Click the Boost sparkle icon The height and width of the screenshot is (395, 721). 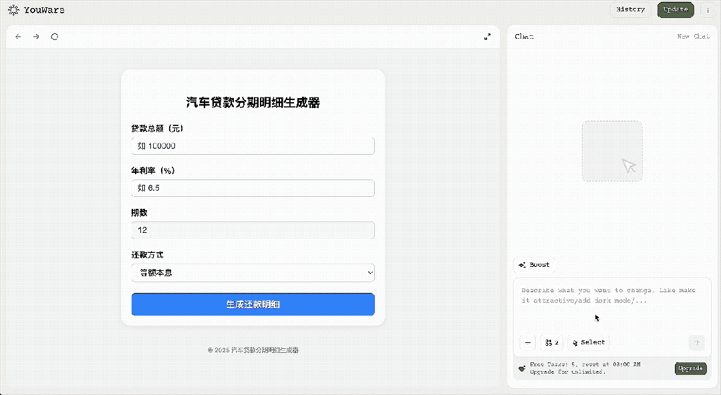523,265
